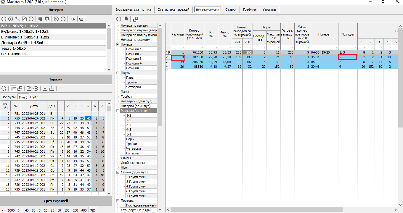Select tree item 4 Групп сумм
Viewport: 403px width, 213px height.
pos(136,186)
